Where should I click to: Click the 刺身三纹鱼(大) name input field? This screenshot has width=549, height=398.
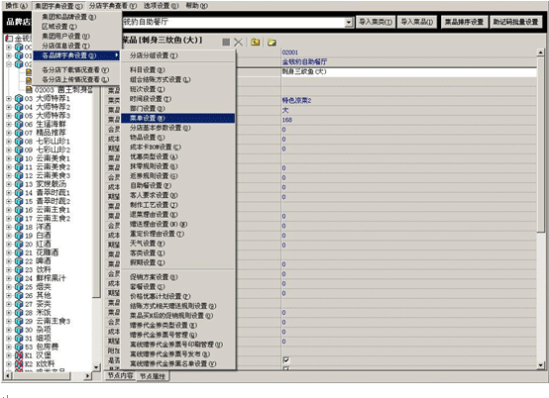(x=408, y=72)
